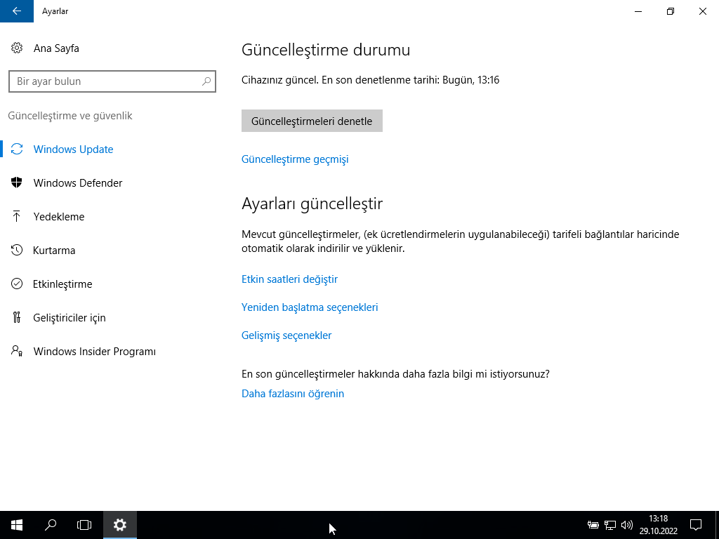Click the volume speaker tray icon
Viewport: 719px width, 539px height.
(x=627, y=525)
